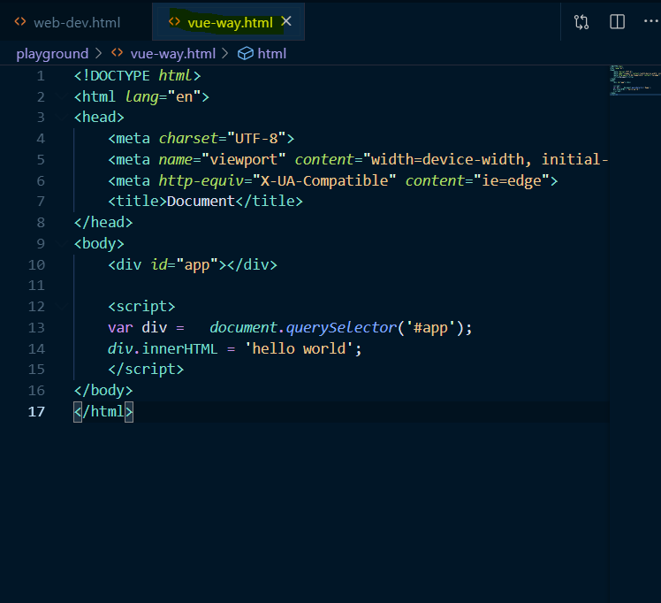Screen dimensions: 661x603
Task: Switch to the web-dev.html tab
Action: click(x=76, y=22)
